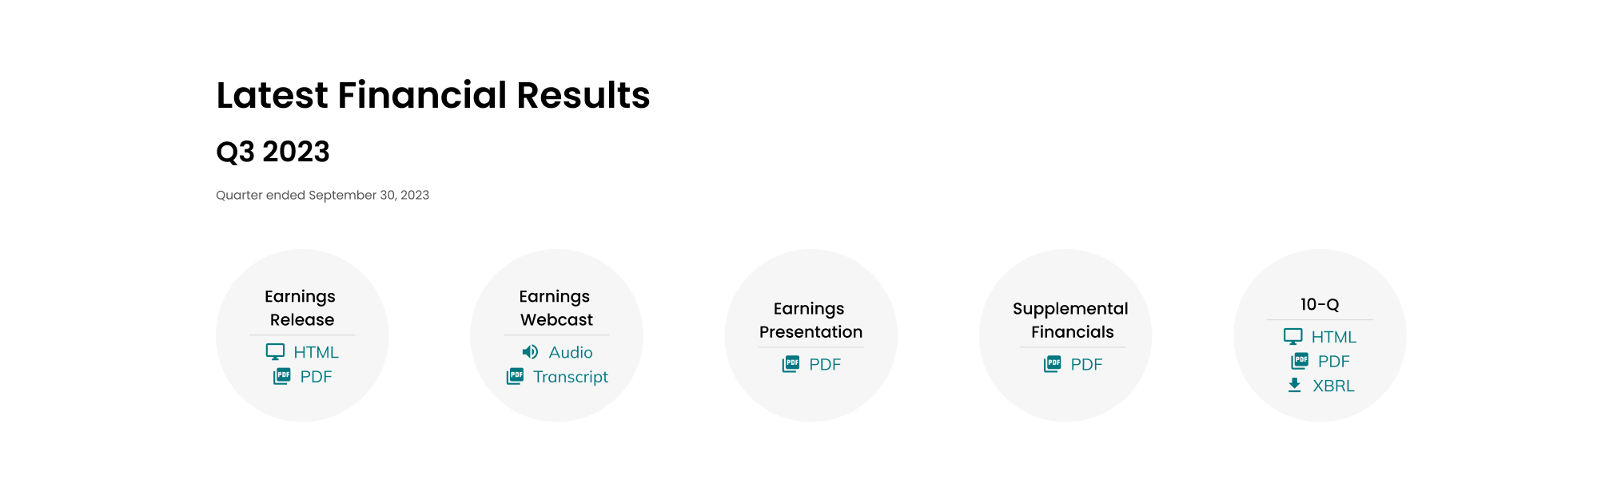Viewport: 1621px width, 495px height.
Task: Click the PDF icon under Earnings Release
Action: tap(282, 376)
